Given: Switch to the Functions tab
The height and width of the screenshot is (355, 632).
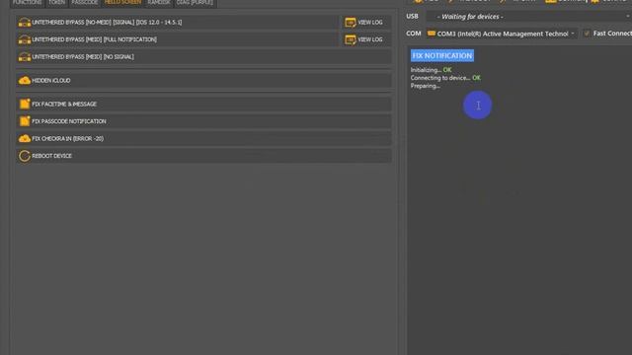Looking at the screenshot, I should (x=27, y=3).
